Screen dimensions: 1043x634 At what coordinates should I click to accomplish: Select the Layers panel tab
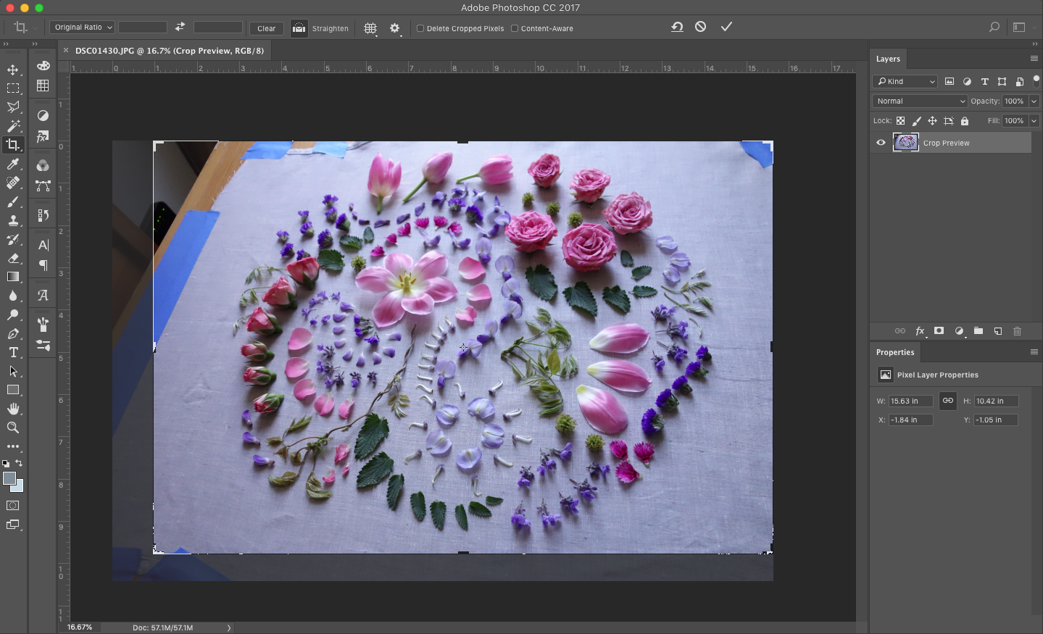coord(888,59)
